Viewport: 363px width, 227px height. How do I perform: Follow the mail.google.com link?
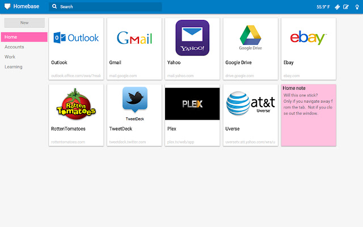(x=123, y=75)
